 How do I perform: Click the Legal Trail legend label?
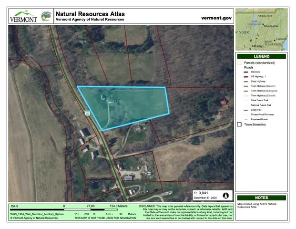pos(256,110)
